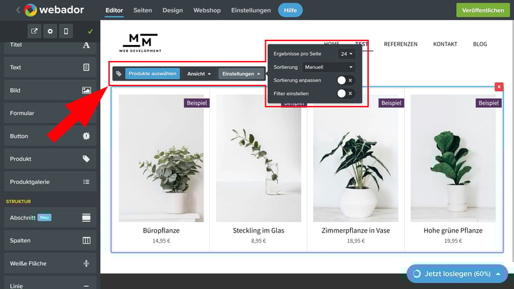The width and height of the screenshot is (514, 289).
Task: Click the Webador logo
Action: point(54,10)
